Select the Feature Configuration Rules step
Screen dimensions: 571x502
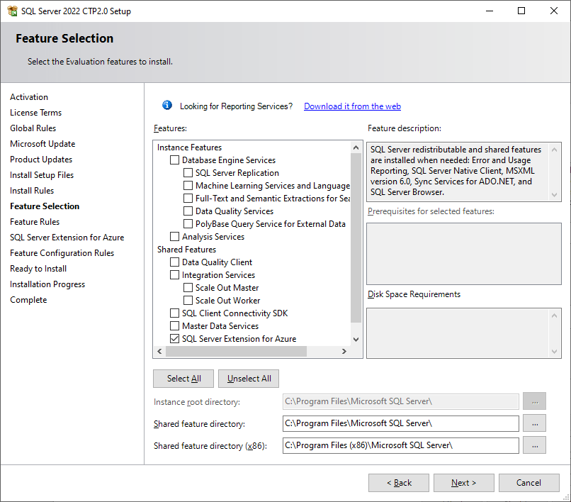(62, 253)
